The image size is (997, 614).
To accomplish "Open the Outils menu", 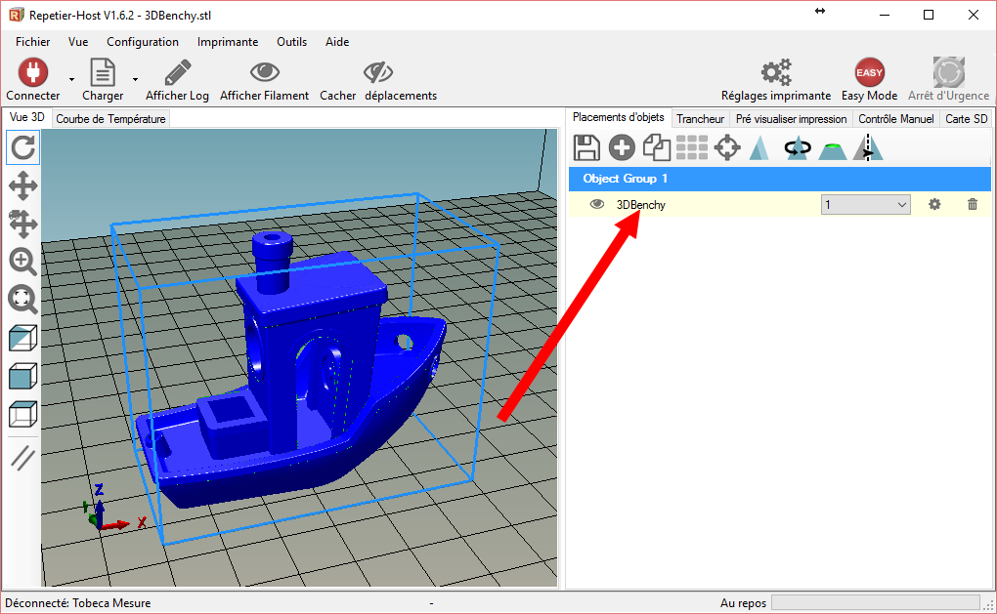I will (292, 42).
